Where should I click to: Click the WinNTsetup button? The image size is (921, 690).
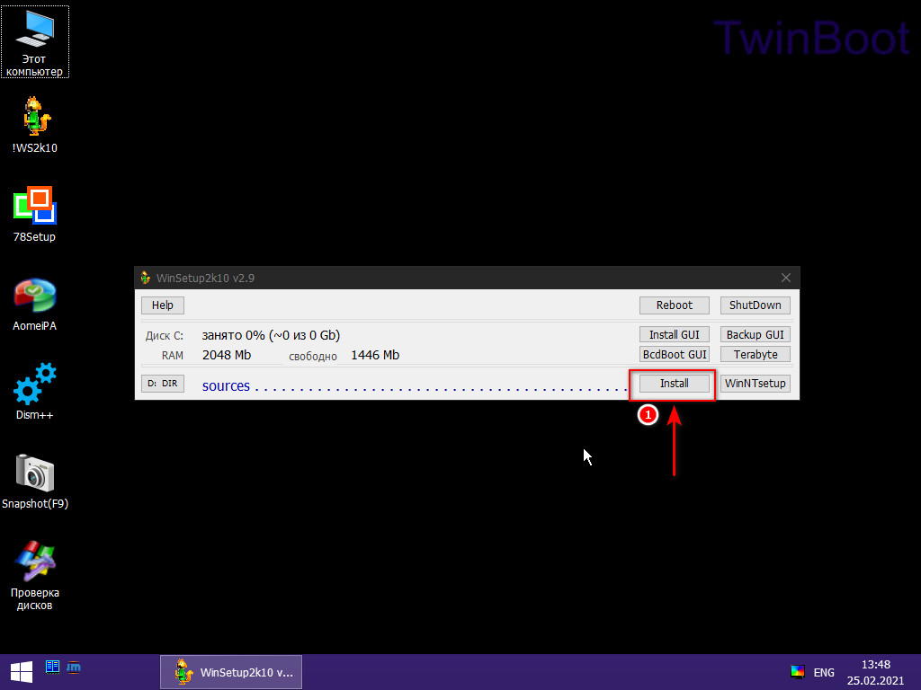[756, 384]
